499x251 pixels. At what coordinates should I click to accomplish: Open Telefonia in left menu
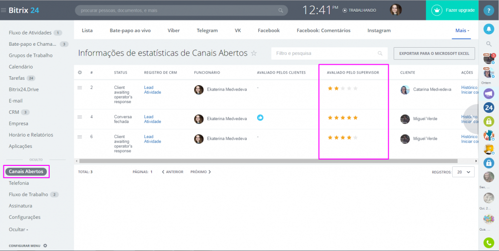coord(19,183)
